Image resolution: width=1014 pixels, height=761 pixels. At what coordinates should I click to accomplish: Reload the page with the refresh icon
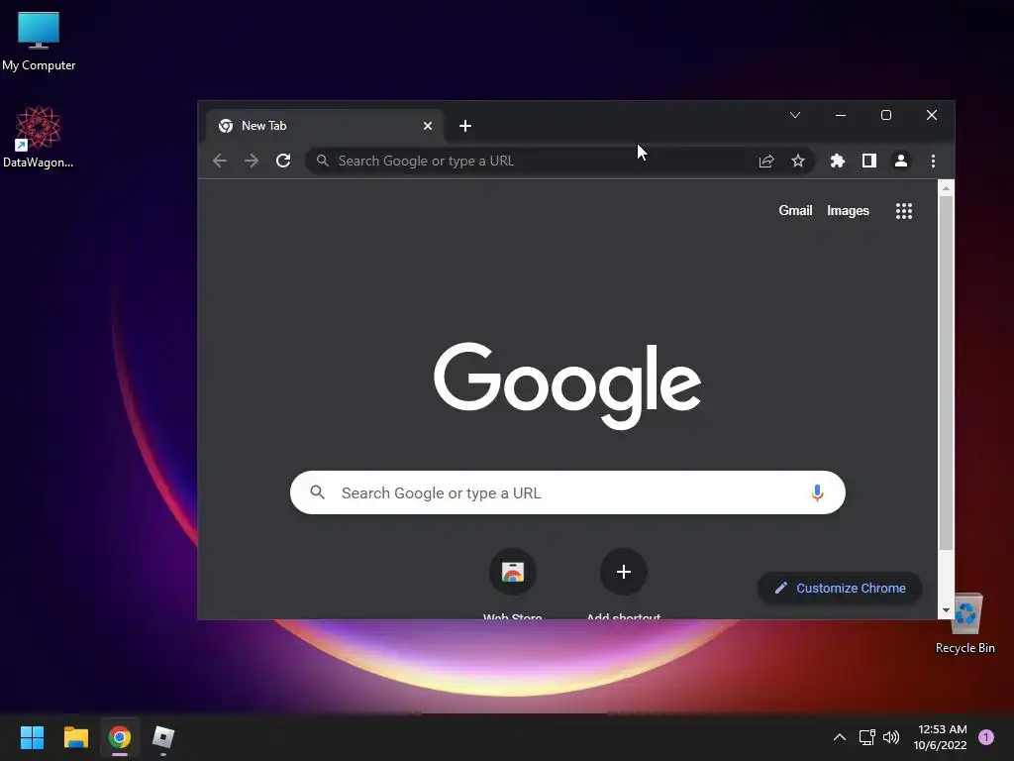283,161
